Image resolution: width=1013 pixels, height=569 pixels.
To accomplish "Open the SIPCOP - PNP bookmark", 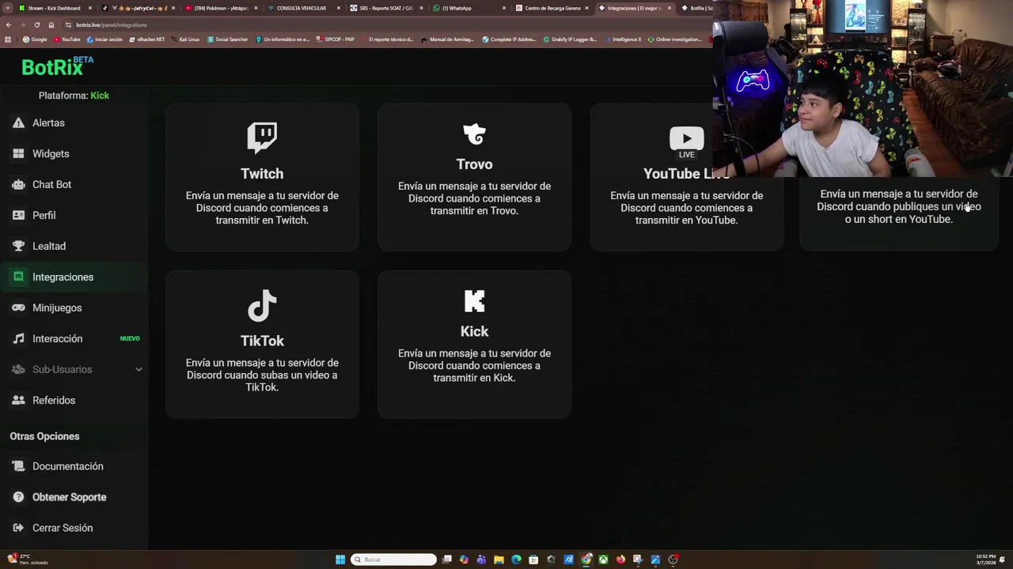I will tap(336, 40).
